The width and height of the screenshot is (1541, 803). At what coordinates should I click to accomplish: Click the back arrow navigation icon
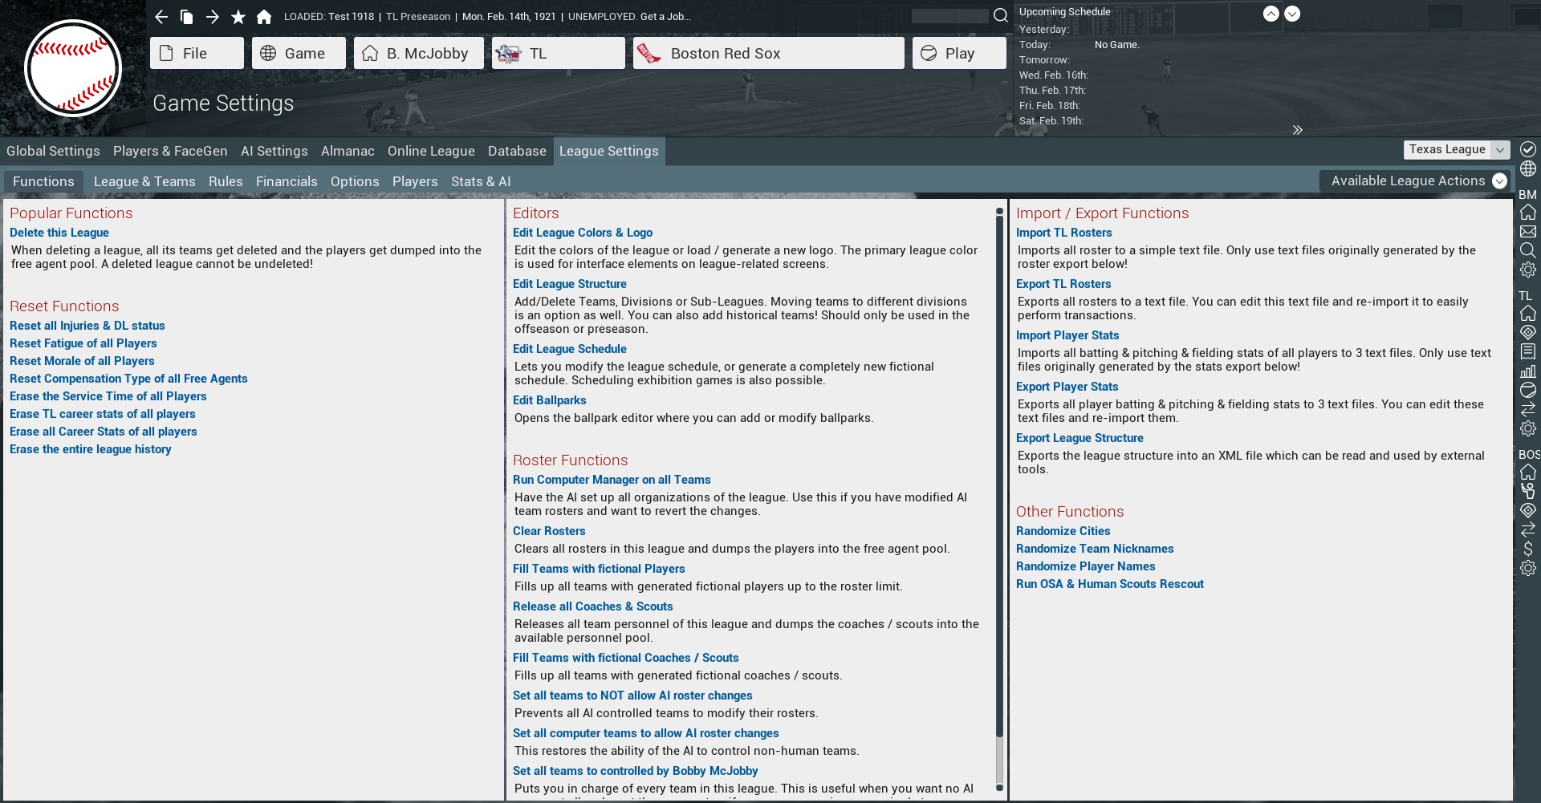[x=161, y=17]
